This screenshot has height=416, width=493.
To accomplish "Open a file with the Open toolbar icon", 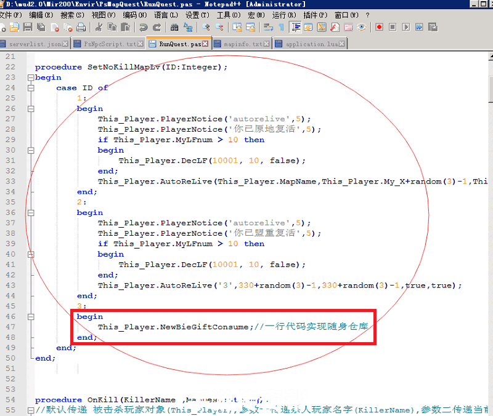I will tap(14, 28).
